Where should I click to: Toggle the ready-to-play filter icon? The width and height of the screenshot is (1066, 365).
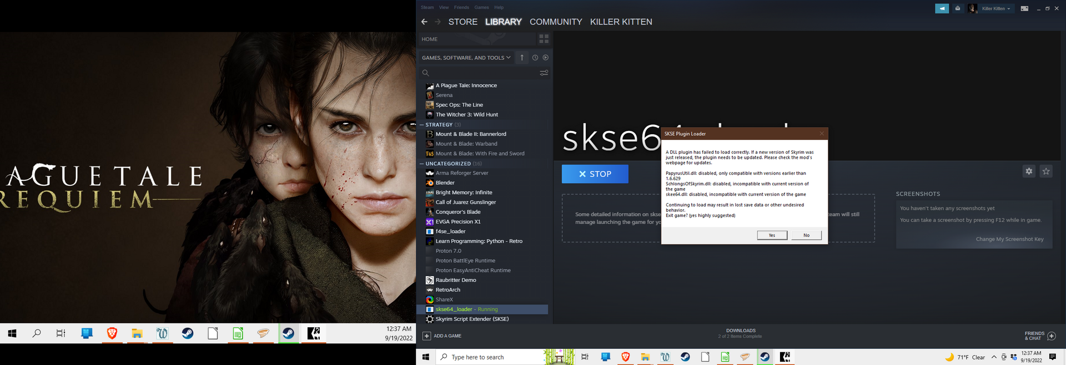pos(545,58)
